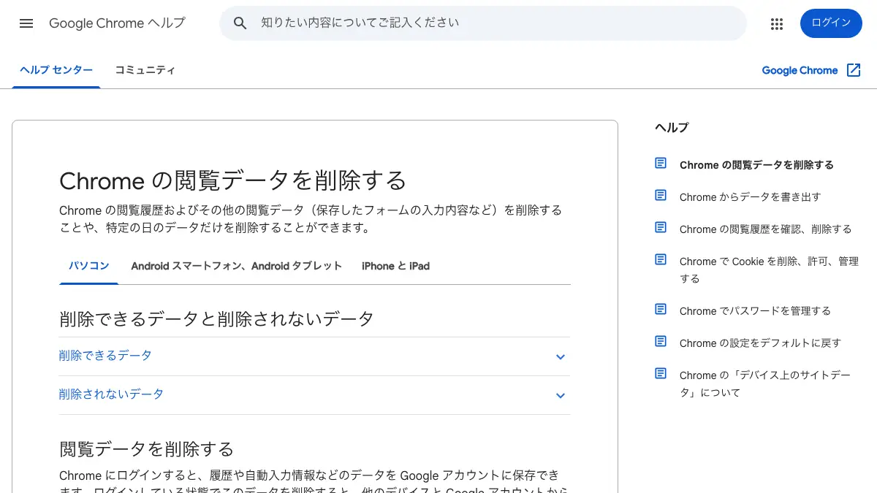Switch to the ヘルプ センター tab
This screenshot has width=877, height=493.
click(x=56, y=70)
